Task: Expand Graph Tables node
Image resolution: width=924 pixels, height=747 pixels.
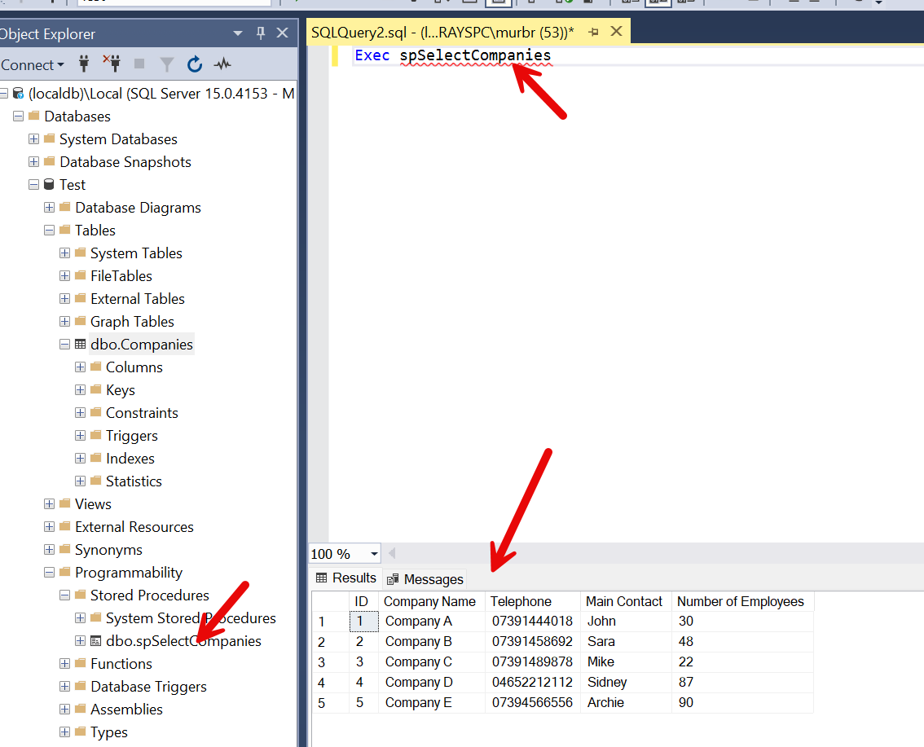Action: pos(65,322)
